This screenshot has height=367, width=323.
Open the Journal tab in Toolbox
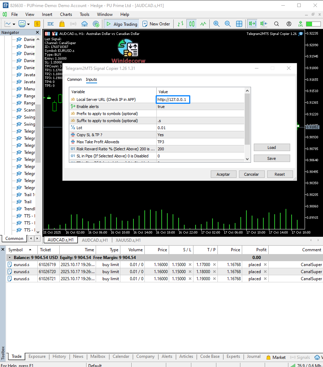click(254, 356)
